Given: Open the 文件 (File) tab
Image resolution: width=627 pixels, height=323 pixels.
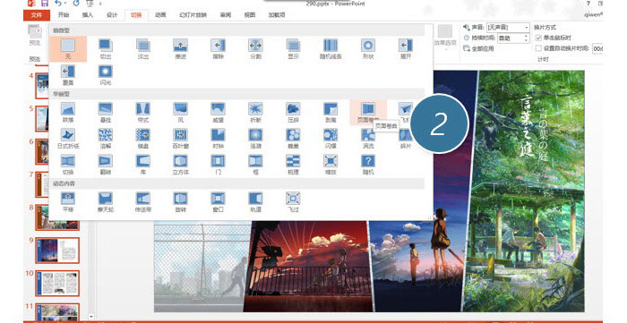Looking at the screenshot, I should click(x=37, y=15).
